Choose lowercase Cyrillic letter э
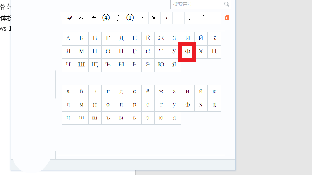 148,118
